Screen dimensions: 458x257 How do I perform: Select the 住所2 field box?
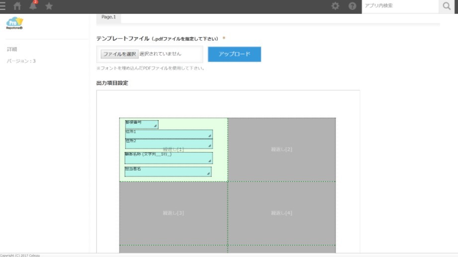coord(169,144)
